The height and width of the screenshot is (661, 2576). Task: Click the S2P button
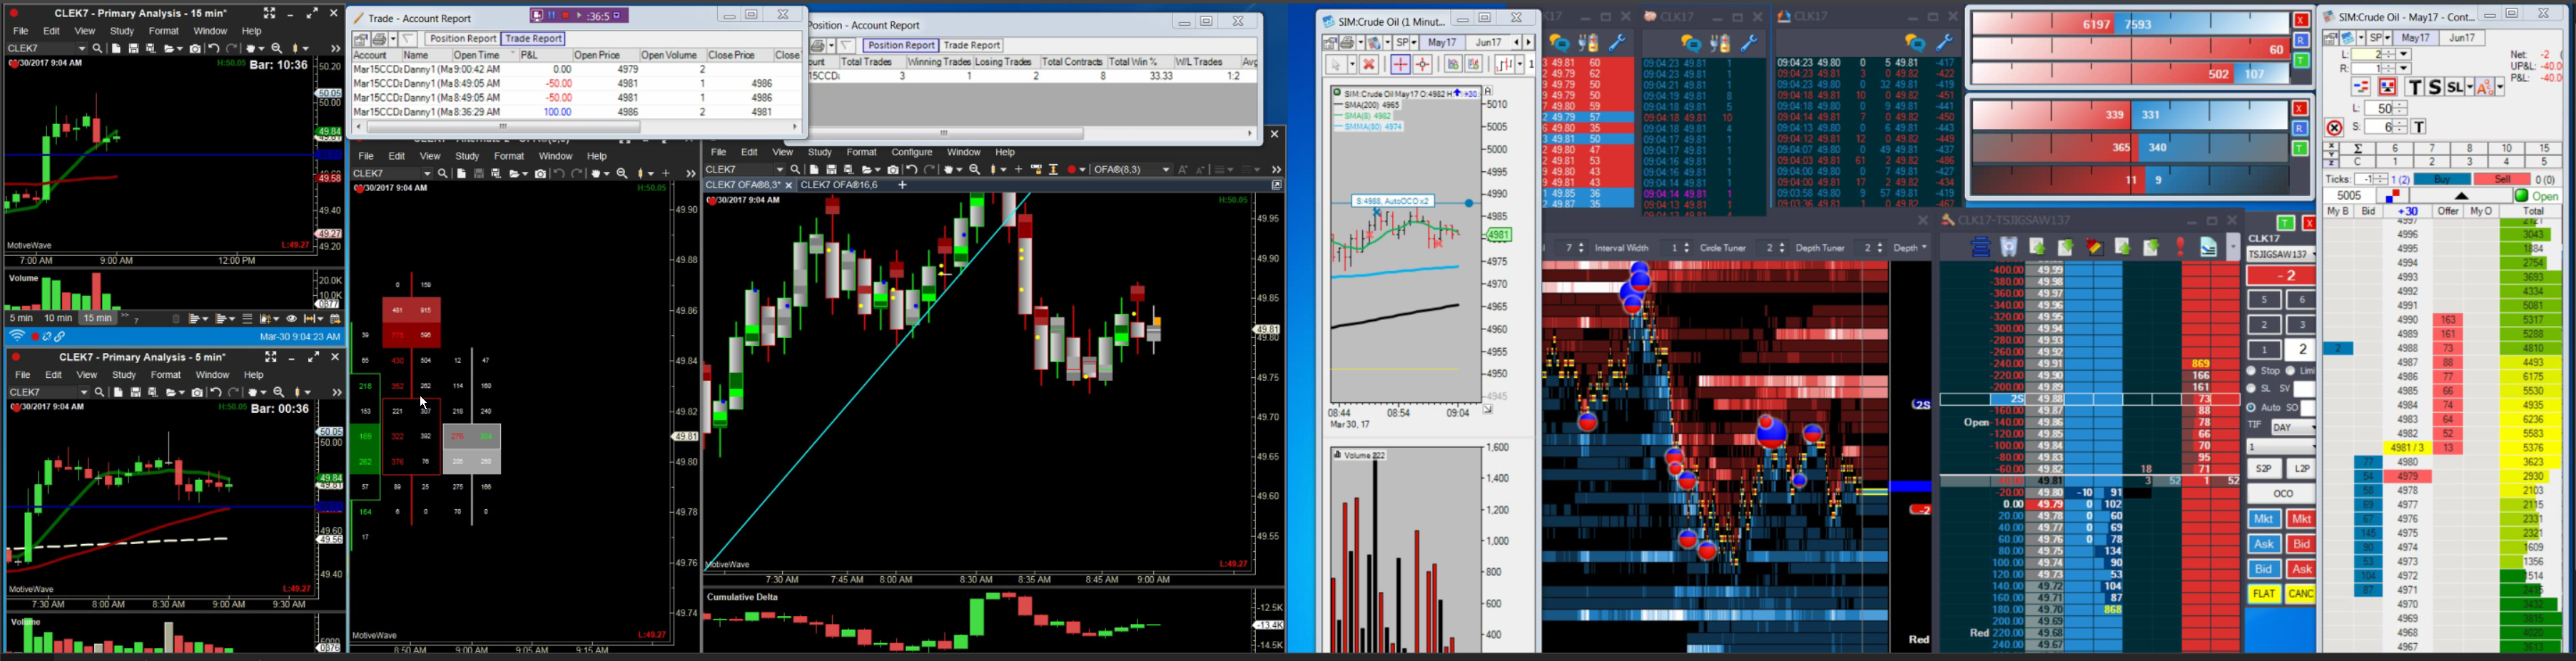[x=2264, y=468]
